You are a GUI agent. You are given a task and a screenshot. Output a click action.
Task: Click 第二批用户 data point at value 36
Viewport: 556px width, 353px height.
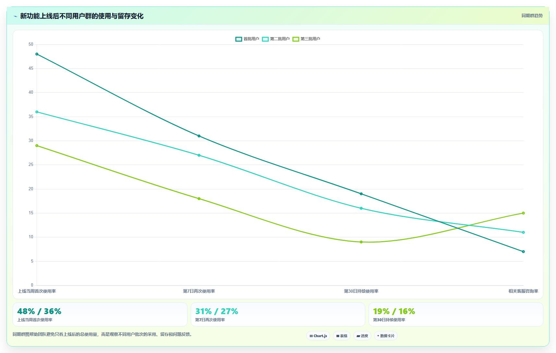[x=37, y=112]
